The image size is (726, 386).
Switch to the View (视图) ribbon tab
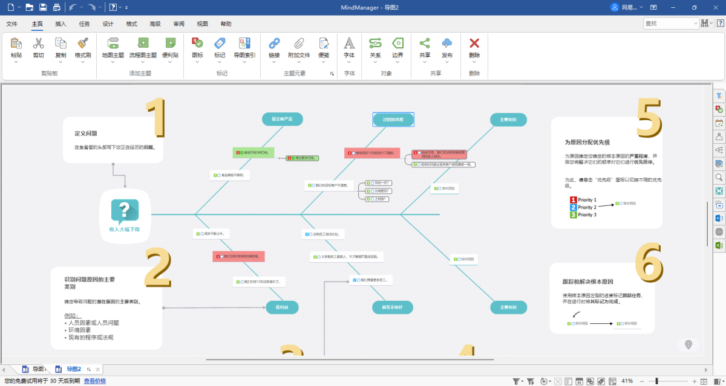click(202, 24)
